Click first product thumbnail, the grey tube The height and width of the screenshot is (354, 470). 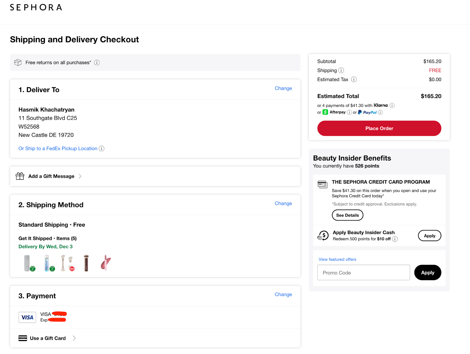29,263
